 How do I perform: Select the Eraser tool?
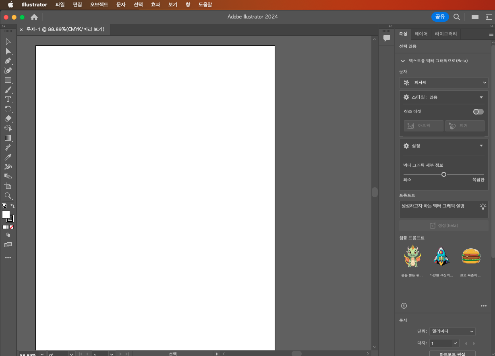click(8, 119)
